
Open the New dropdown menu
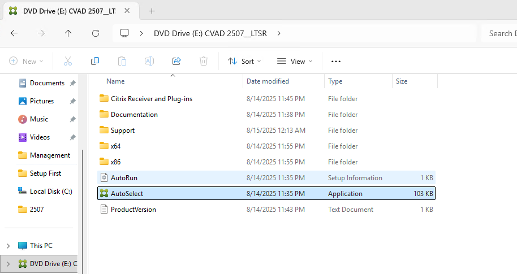27,61
